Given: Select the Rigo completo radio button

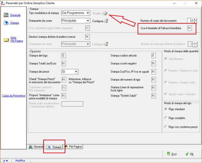Looking at the screenshot, I should [x=166, y=118].
